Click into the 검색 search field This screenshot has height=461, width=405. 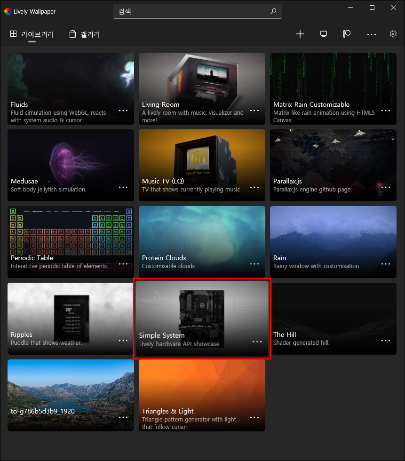(198, 11)
